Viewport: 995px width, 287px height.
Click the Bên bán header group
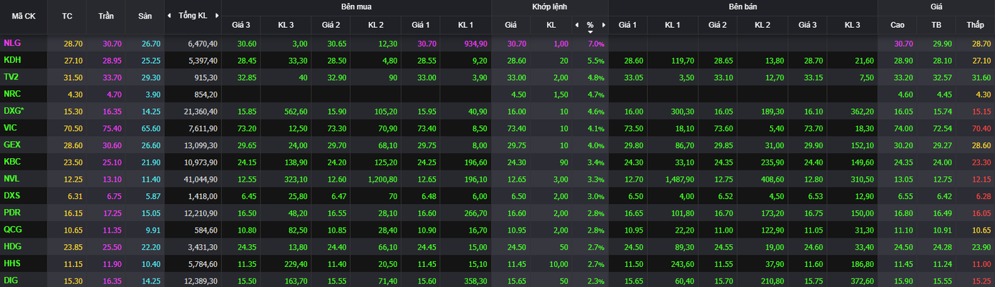point(742,6)
